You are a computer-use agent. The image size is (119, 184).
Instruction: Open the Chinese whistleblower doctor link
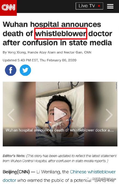pyautogui.click(x=93, y=172)
